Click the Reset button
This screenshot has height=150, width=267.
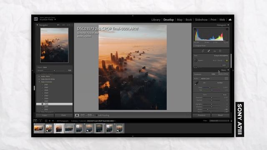click(x=220, y=115)
